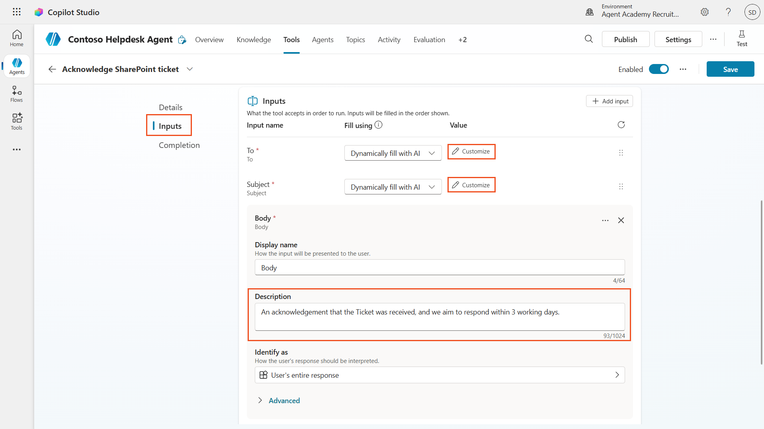Toggle the Enabled switch off
Viewport: 764px width, 429px height.
(659, 69)
